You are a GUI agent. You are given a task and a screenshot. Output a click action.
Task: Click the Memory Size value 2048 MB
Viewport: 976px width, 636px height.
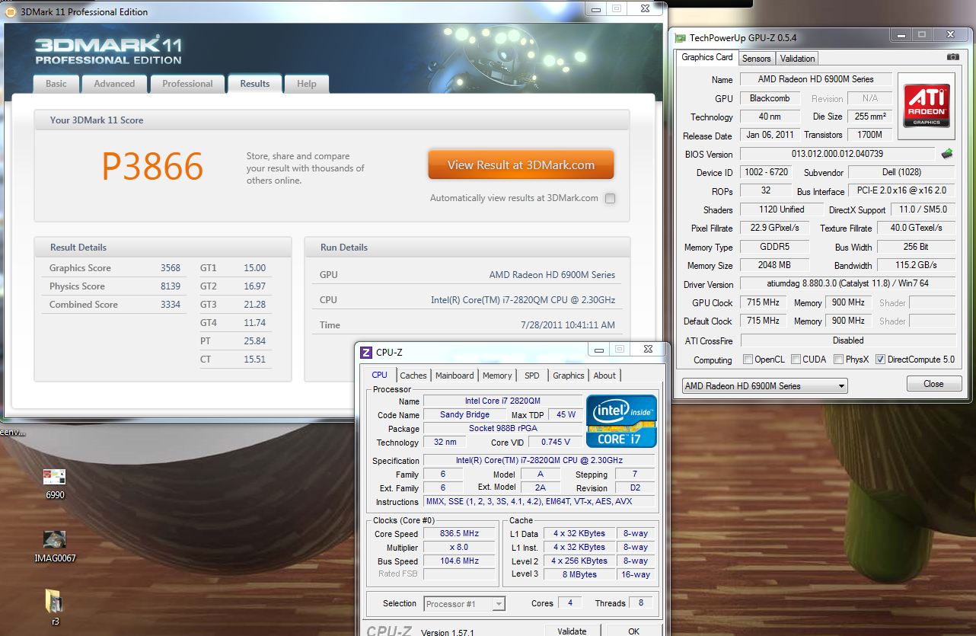click(x=774, y=265)
